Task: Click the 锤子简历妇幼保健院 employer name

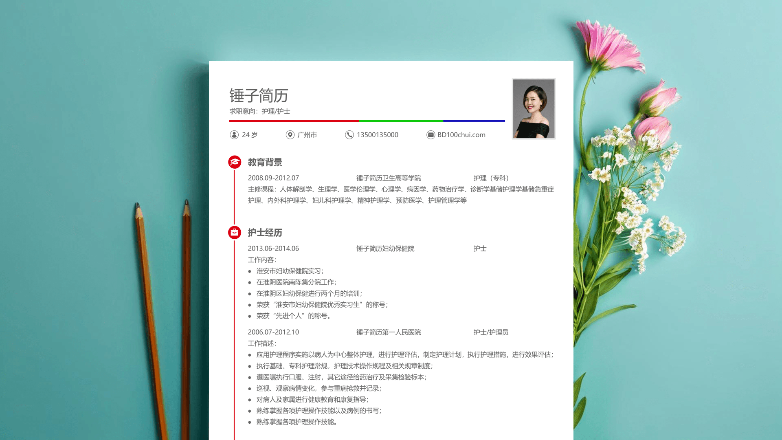Action: tap(385, 249)
